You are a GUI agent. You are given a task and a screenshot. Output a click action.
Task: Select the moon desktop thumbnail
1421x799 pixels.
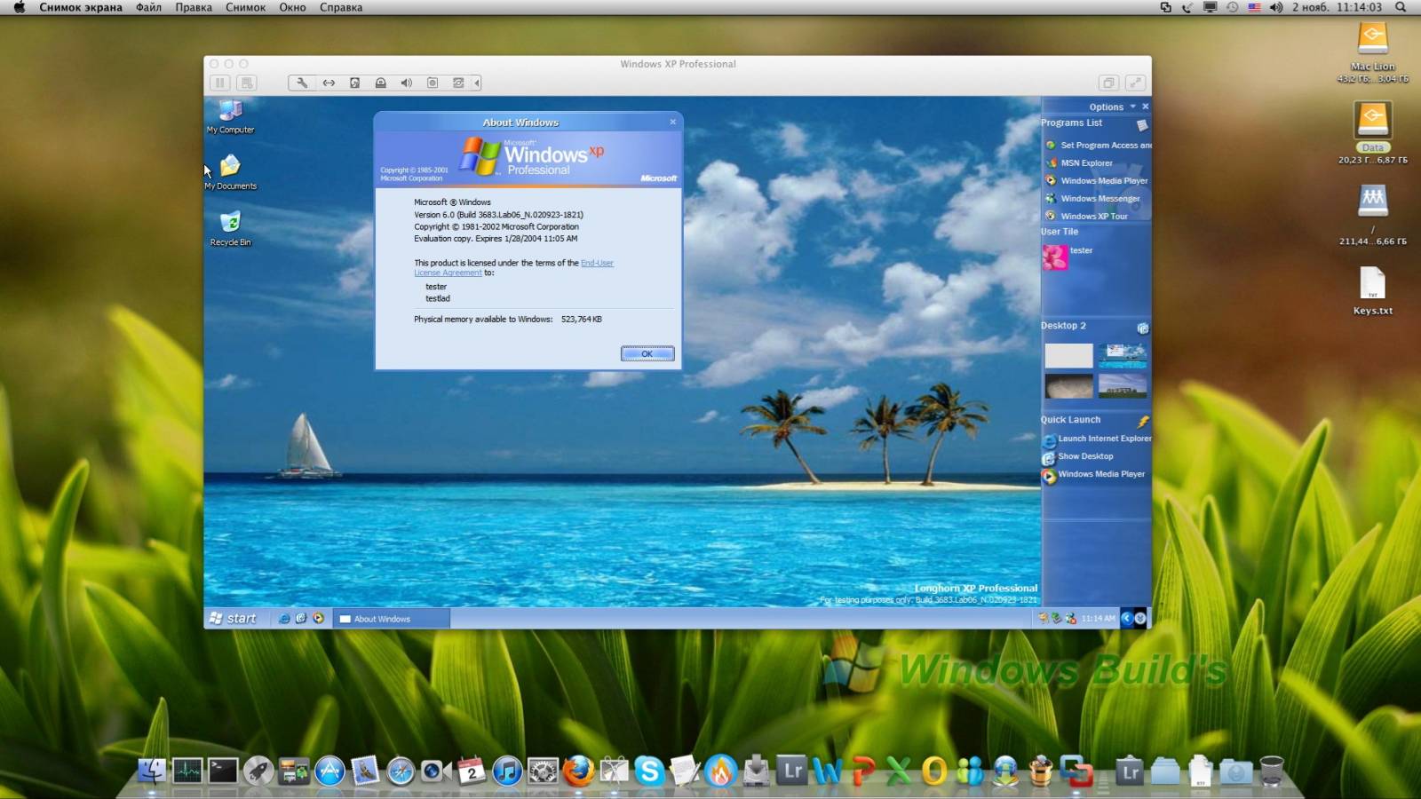pos(1068,385)
